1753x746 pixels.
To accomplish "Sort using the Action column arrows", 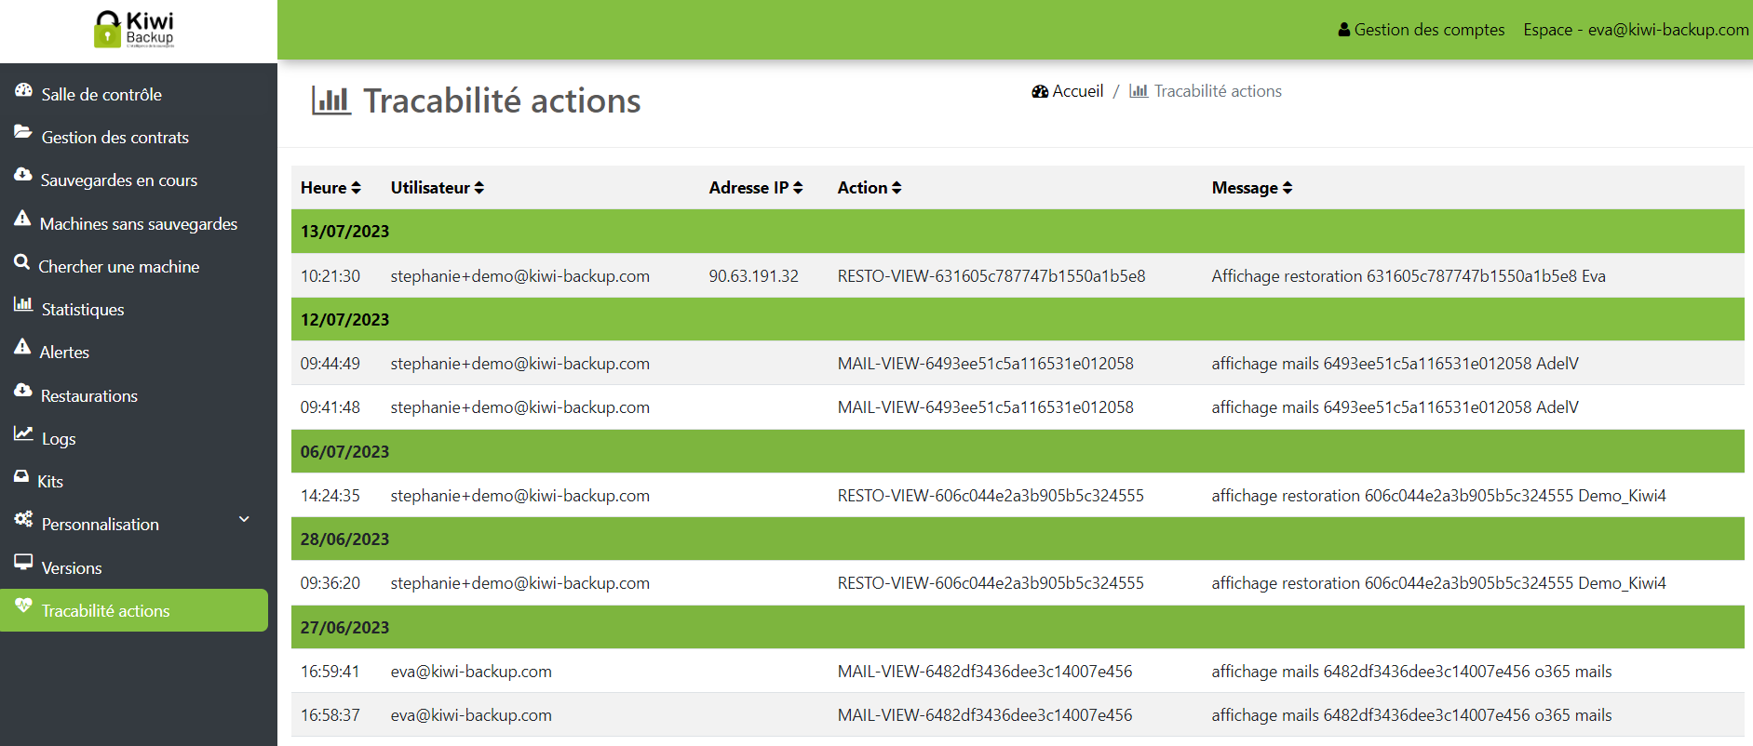I will click(x=897, y=188).
